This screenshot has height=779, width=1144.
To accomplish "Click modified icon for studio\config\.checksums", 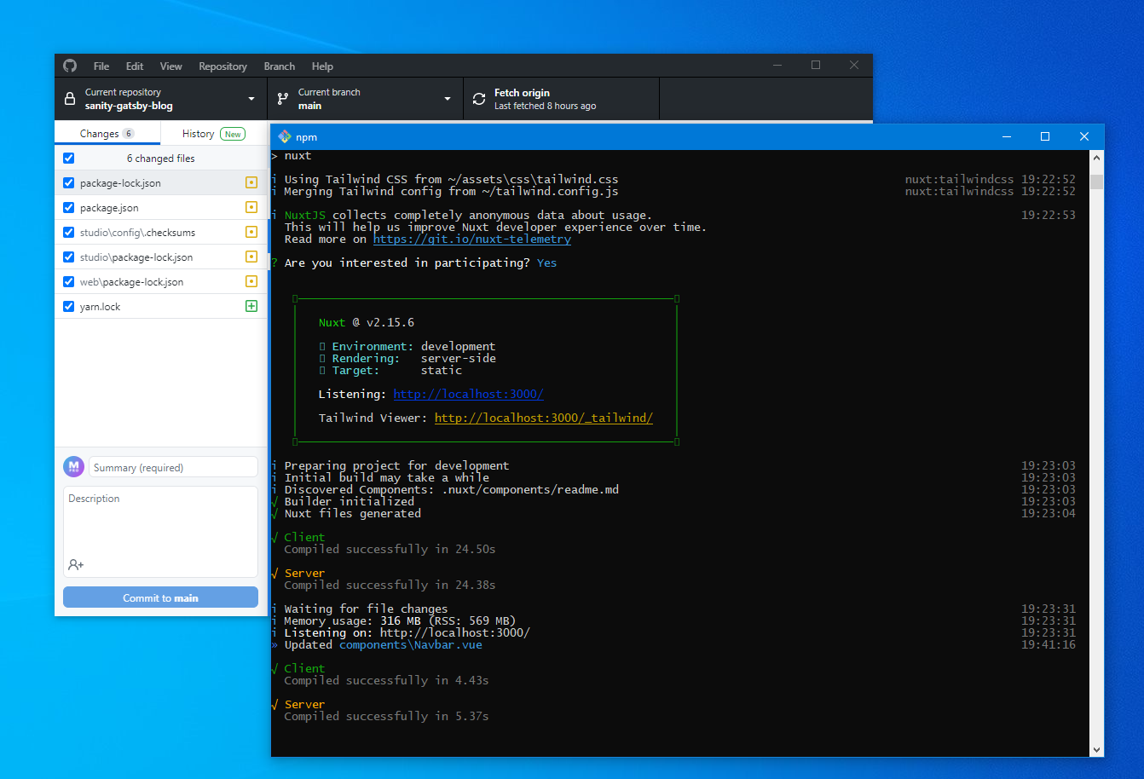I will [251, 232].
